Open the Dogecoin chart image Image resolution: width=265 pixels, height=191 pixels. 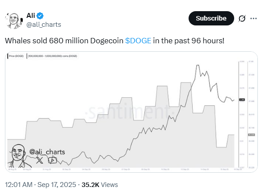click(x=131, y=112)
